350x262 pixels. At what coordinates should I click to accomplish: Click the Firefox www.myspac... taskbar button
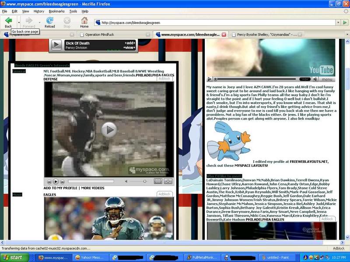[x=53, y=258]
